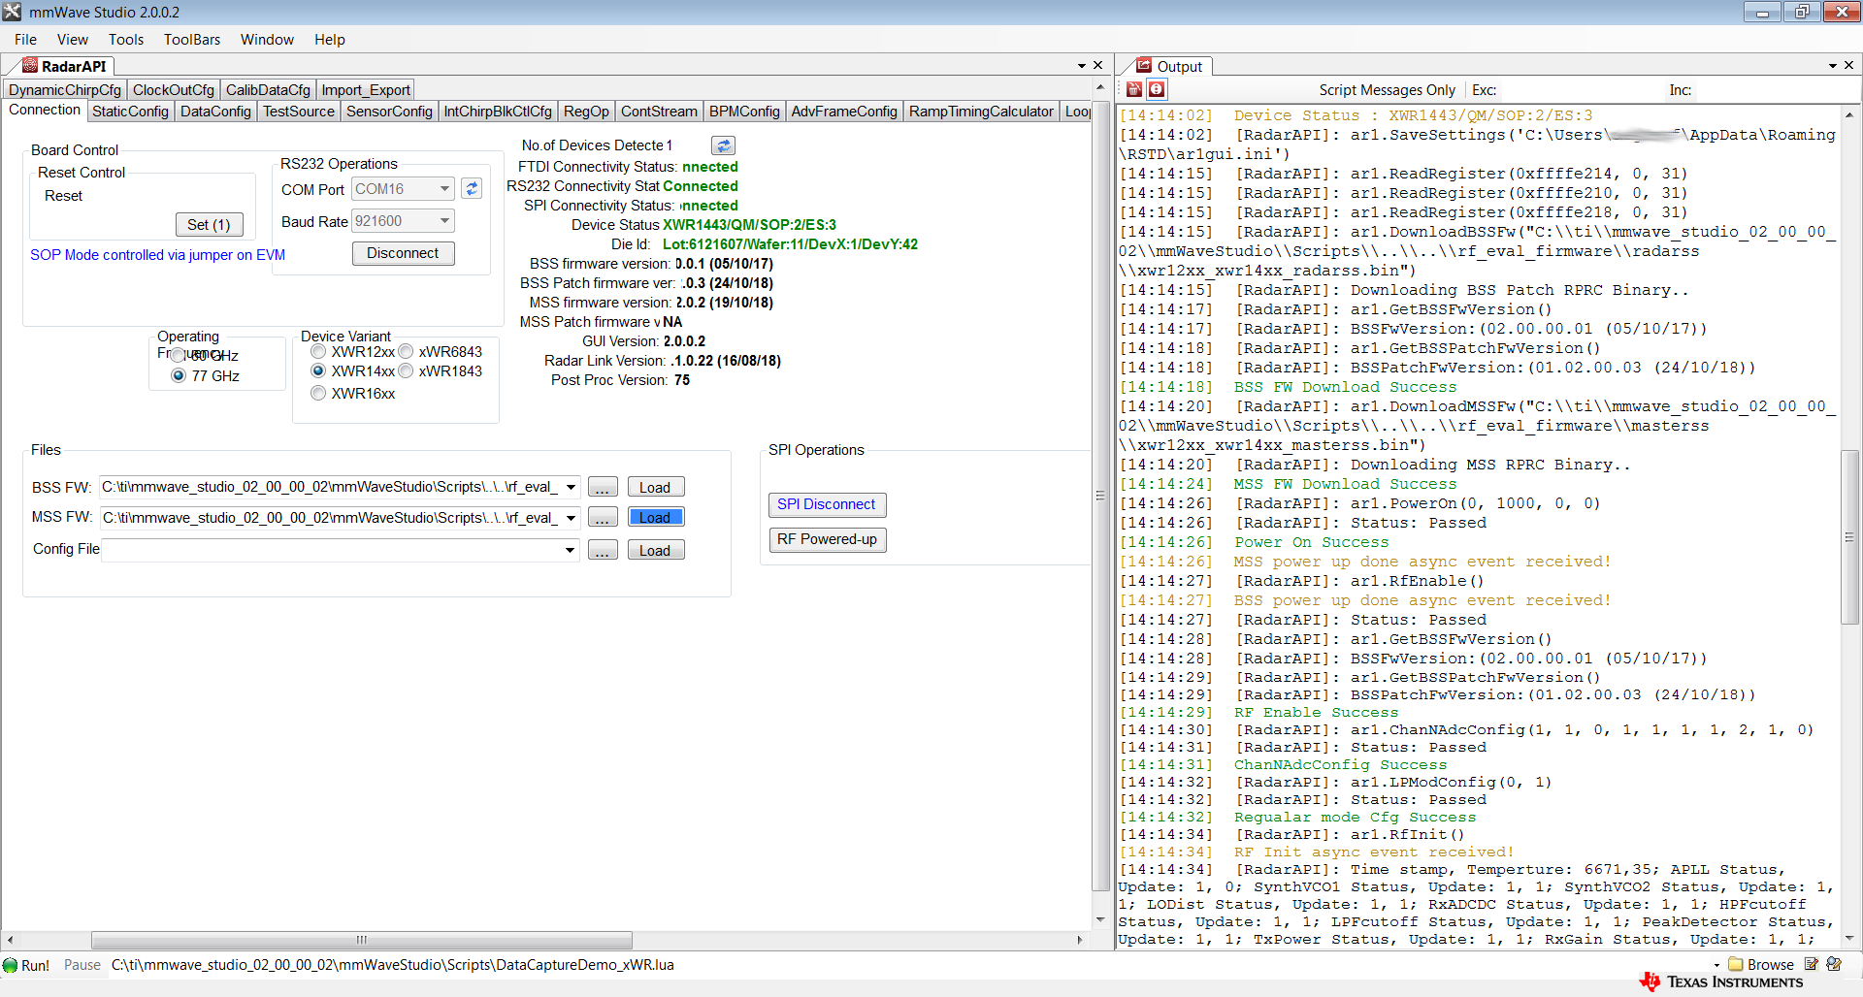Viewport: 1863px width, 997px height.
Task: Open the Tools menu
Action: [126, 40]
